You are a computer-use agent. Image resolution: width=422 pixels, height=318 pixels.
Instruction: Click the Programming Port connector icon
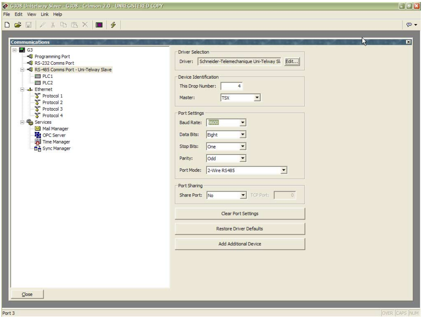click(x=30, y=56)
